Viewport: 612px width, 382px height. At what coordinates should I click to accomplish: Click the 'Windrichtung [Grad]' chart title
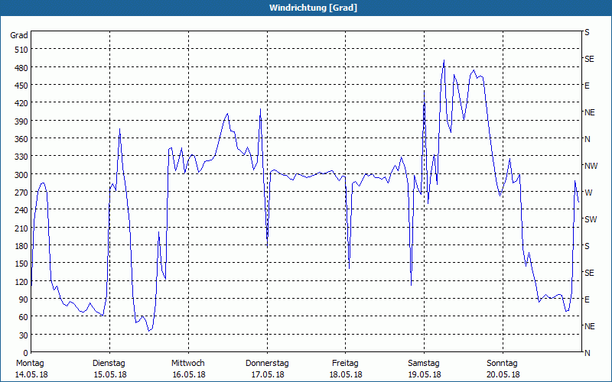pos(313,8)
